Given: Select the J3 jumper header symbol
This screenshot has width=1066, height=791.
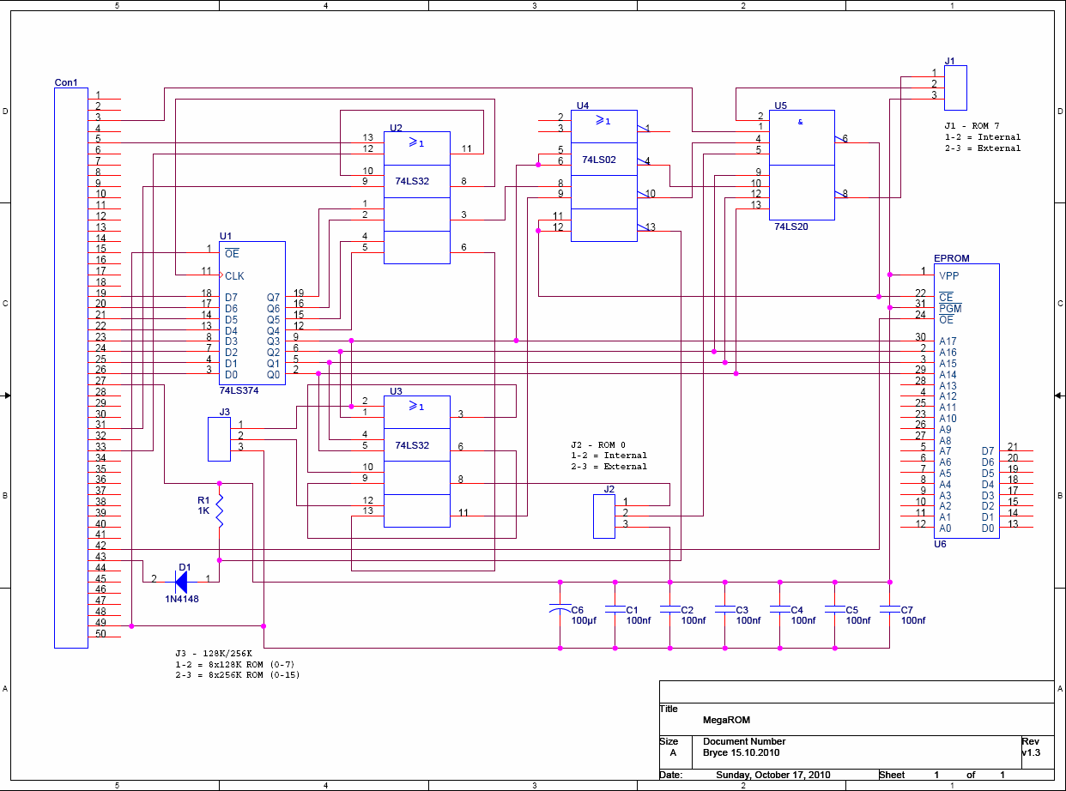Looking at the screenshot, I should tap(219, 438).
